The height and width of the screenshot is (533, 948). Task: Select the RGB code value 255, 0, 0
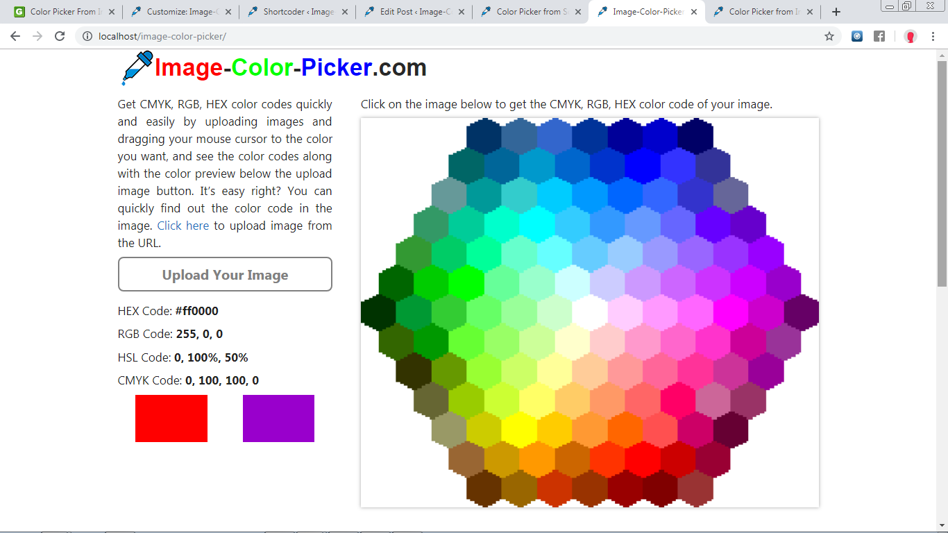pos(199,334)
